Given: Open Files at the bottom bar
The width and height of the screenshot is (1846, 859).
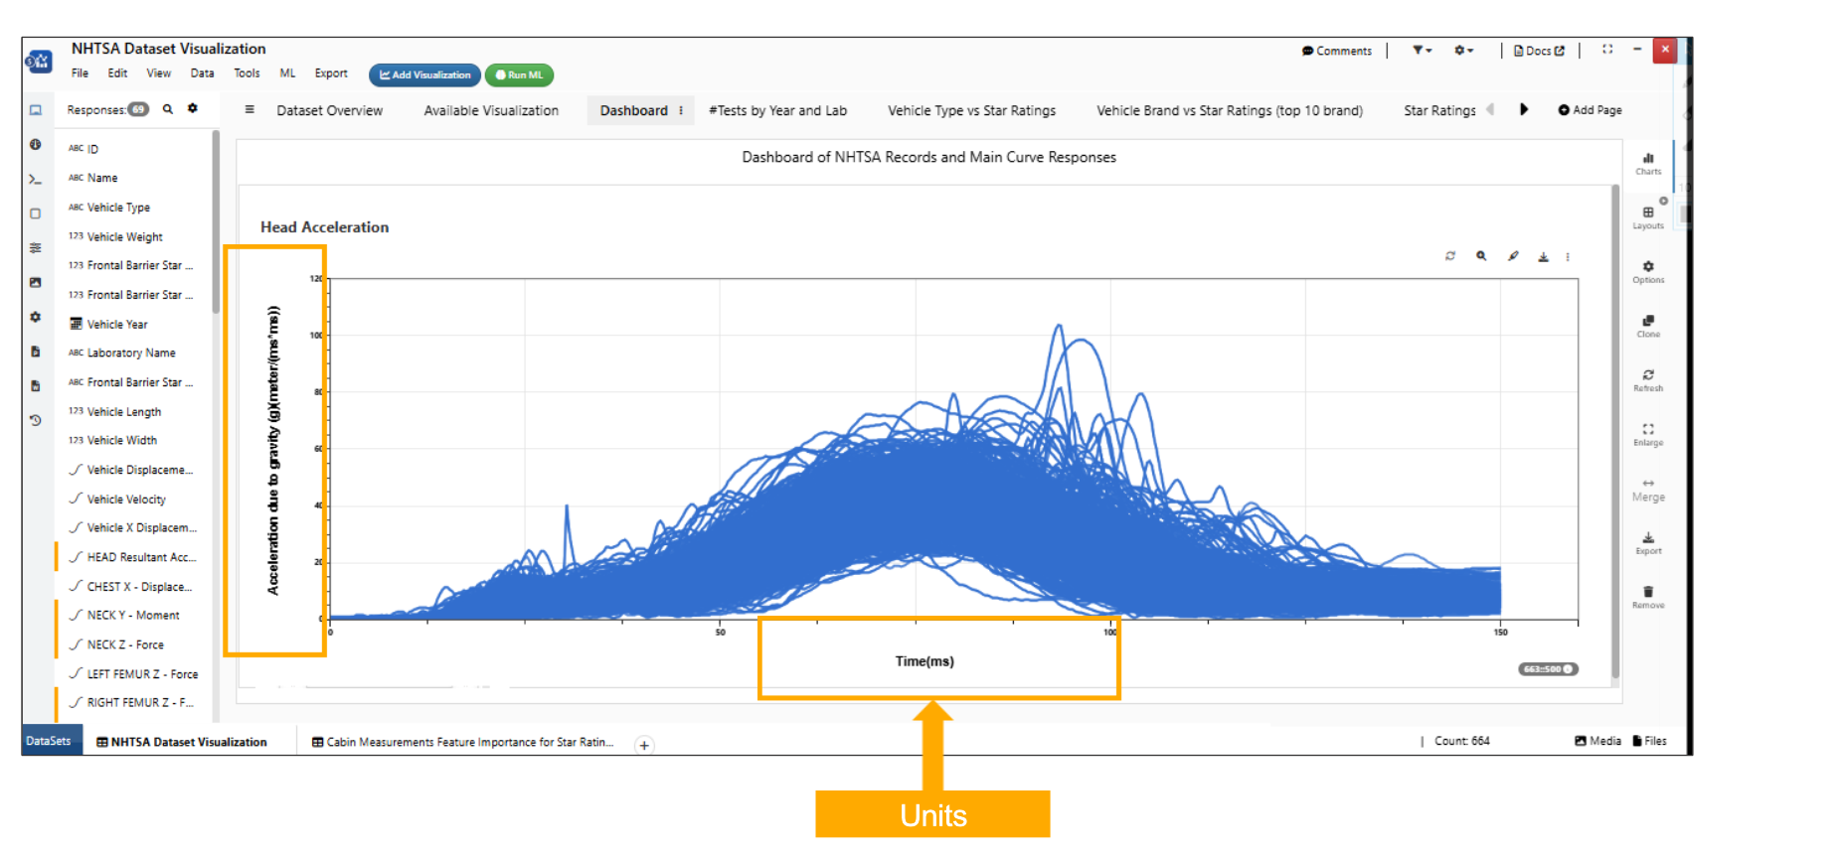Looking at the screenshot, I should [1649, 741].
